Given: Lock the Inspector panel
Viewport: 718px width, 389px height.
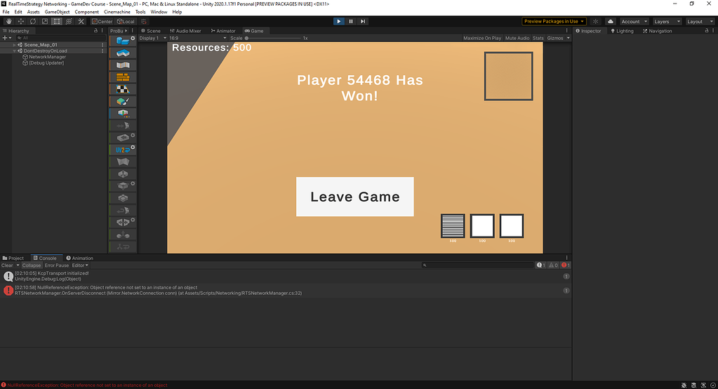Looking at the screenshot, I should pyautogui.click(x=706, y=31).
